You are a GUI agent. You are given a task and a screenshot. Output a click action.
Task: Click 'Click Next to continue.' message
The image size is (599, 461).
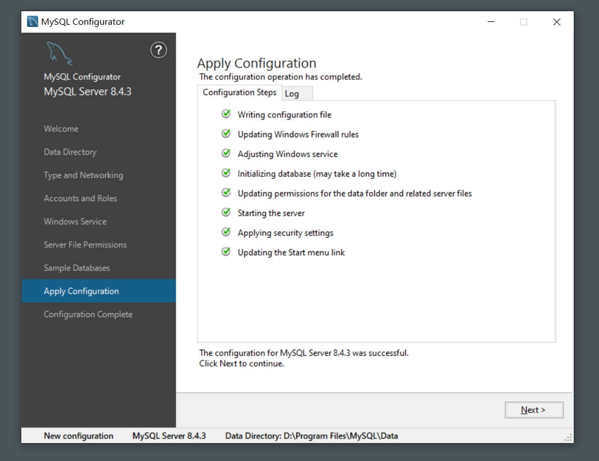(x=242, y=364)
